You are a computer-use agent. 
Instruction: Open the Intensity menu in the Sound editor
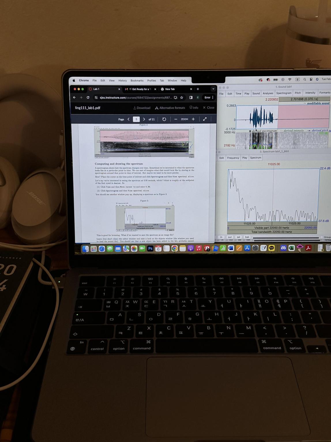tap(310, 93)
